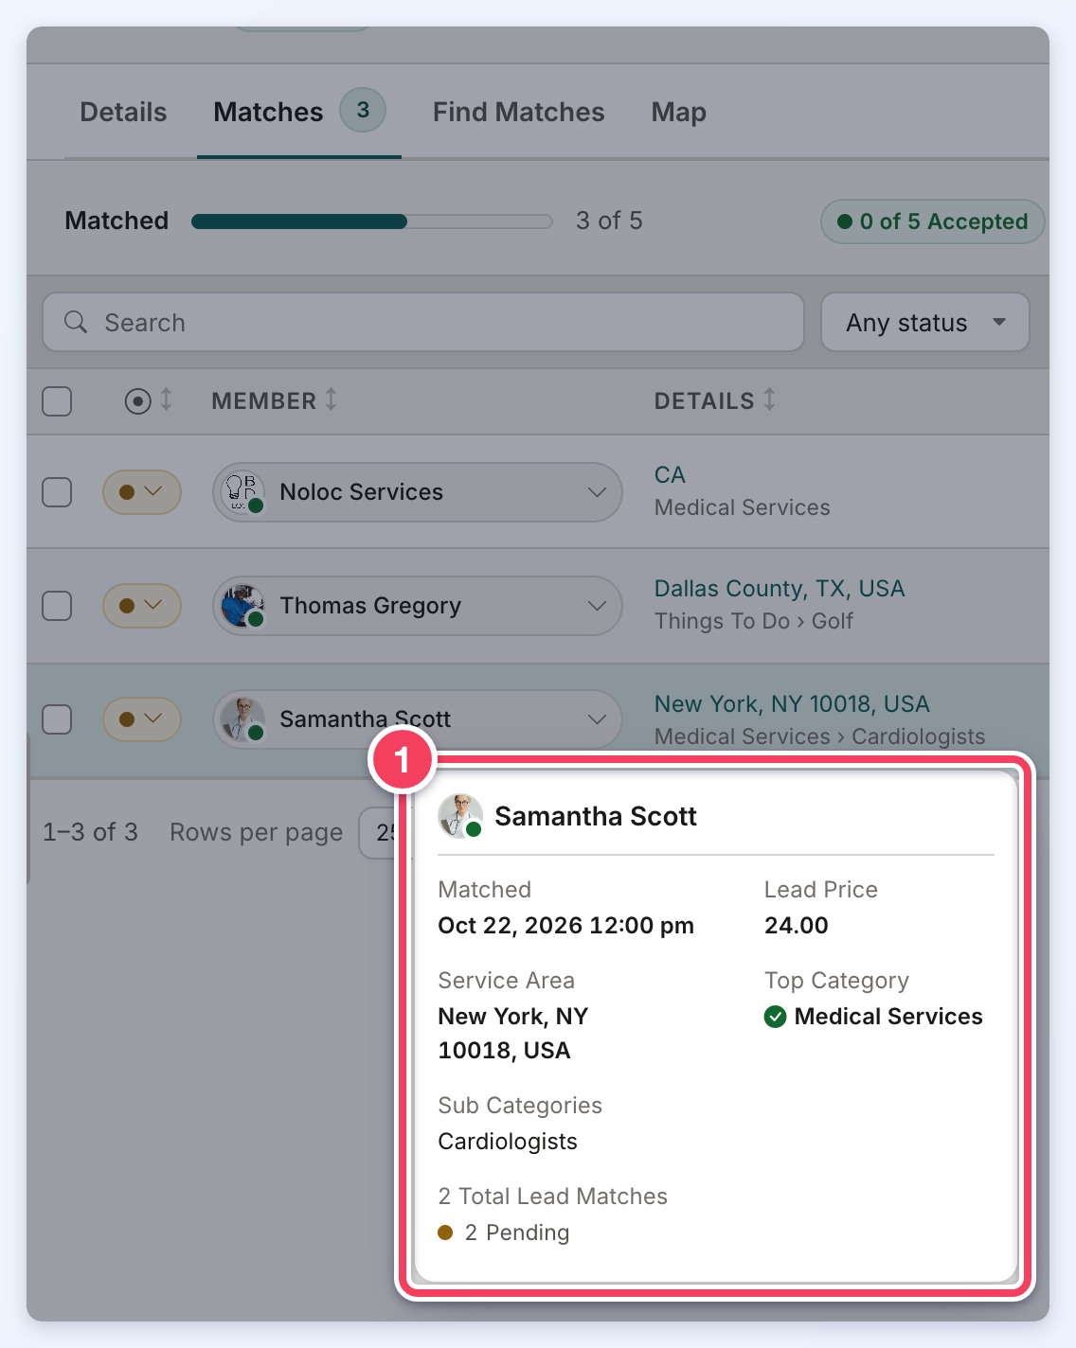Click the Thomas Gregory avatar
Image resolution: width=1076 pixels, height=1348 pixels.
(x=242, y=606)
